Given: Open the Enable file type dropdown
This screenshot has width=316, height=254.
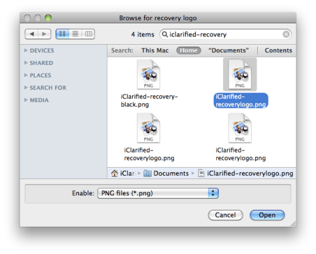Looking at the screenshot, I should click(158, 193).
